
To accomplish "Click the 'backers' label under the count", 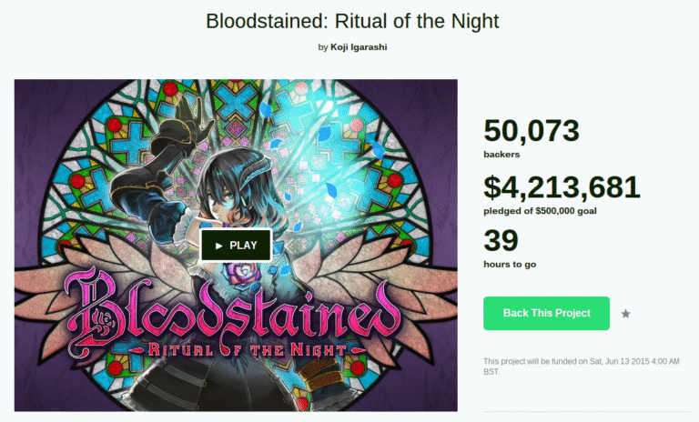I will (x=501, y=155).
